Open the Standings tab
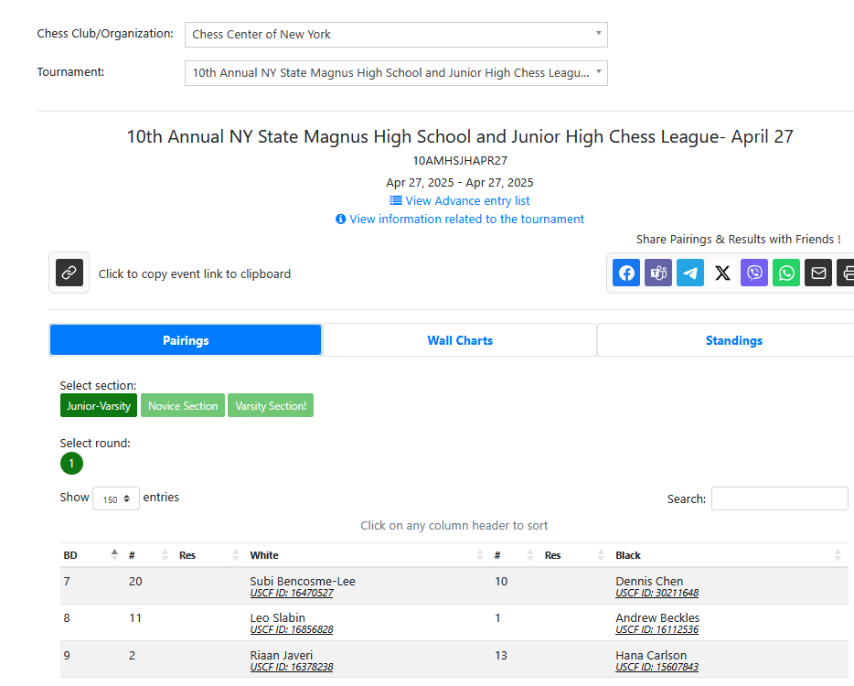 733,340
